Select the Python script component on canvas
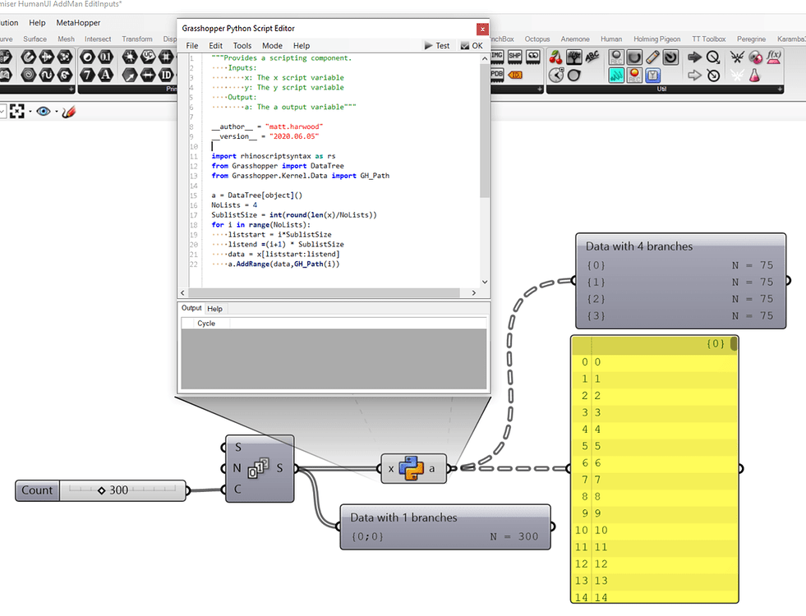 (411, 468)
